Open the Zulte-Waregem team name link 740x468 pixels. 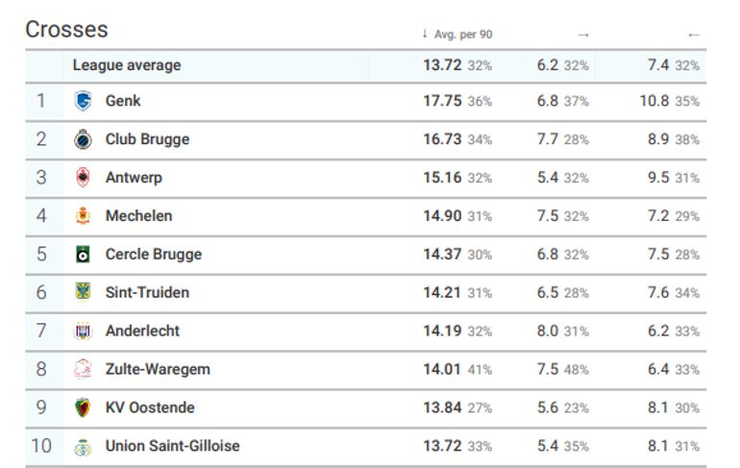(x=157, y=369)
